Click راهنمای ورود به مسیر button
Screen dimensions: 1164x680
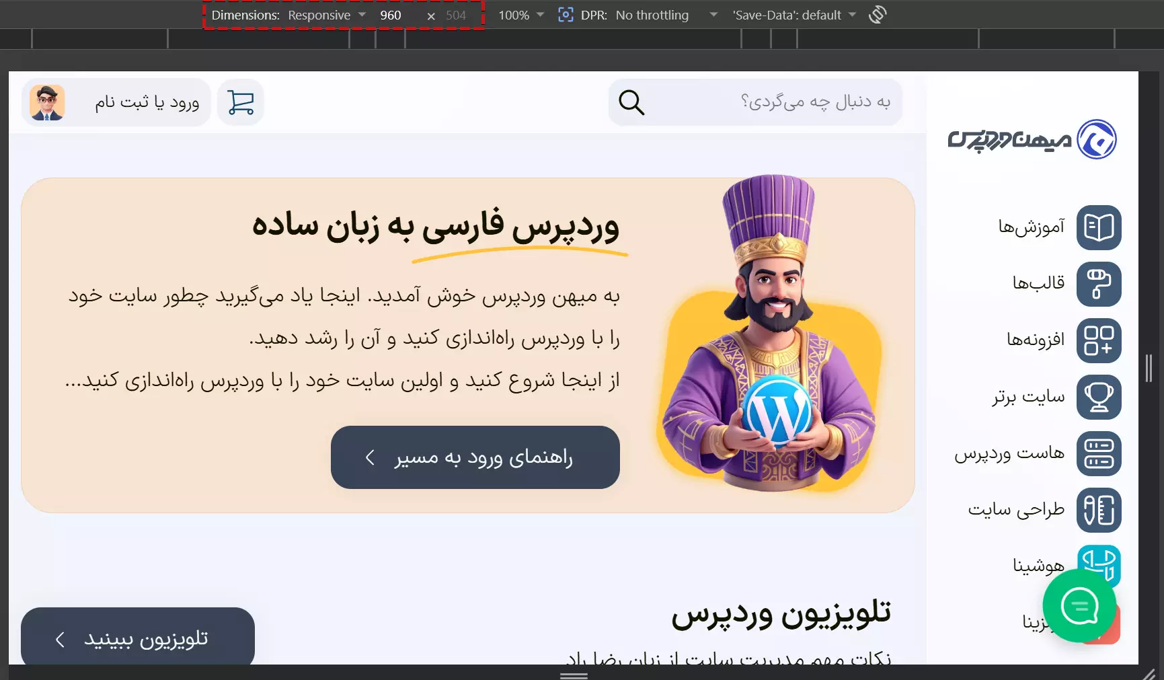[x=475, y=457]
